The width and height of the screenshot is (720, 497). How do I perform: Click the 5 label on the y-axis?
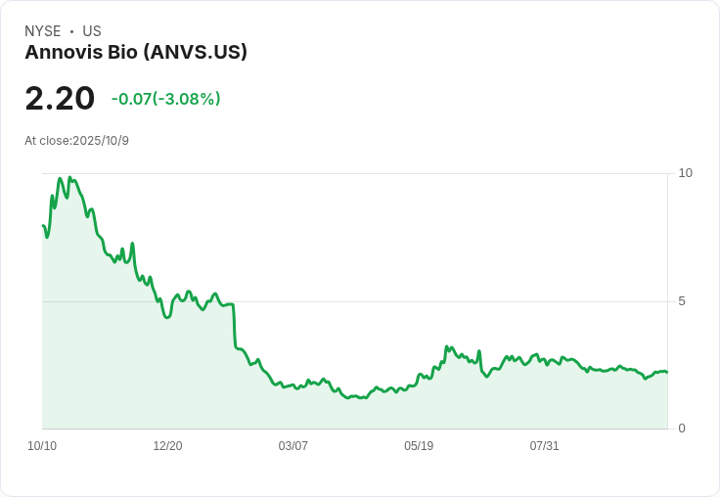coord(682,301)
